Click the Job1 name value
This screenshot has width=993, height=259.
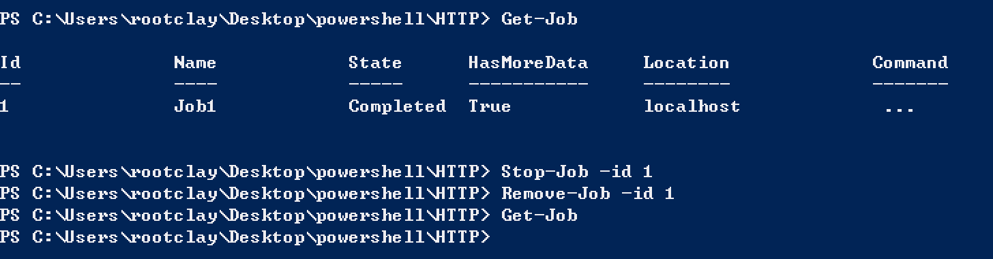195,106
